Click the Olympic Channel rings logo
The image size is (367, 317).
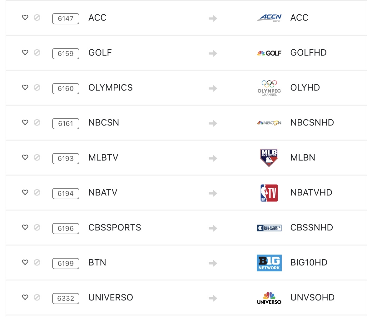269,88
